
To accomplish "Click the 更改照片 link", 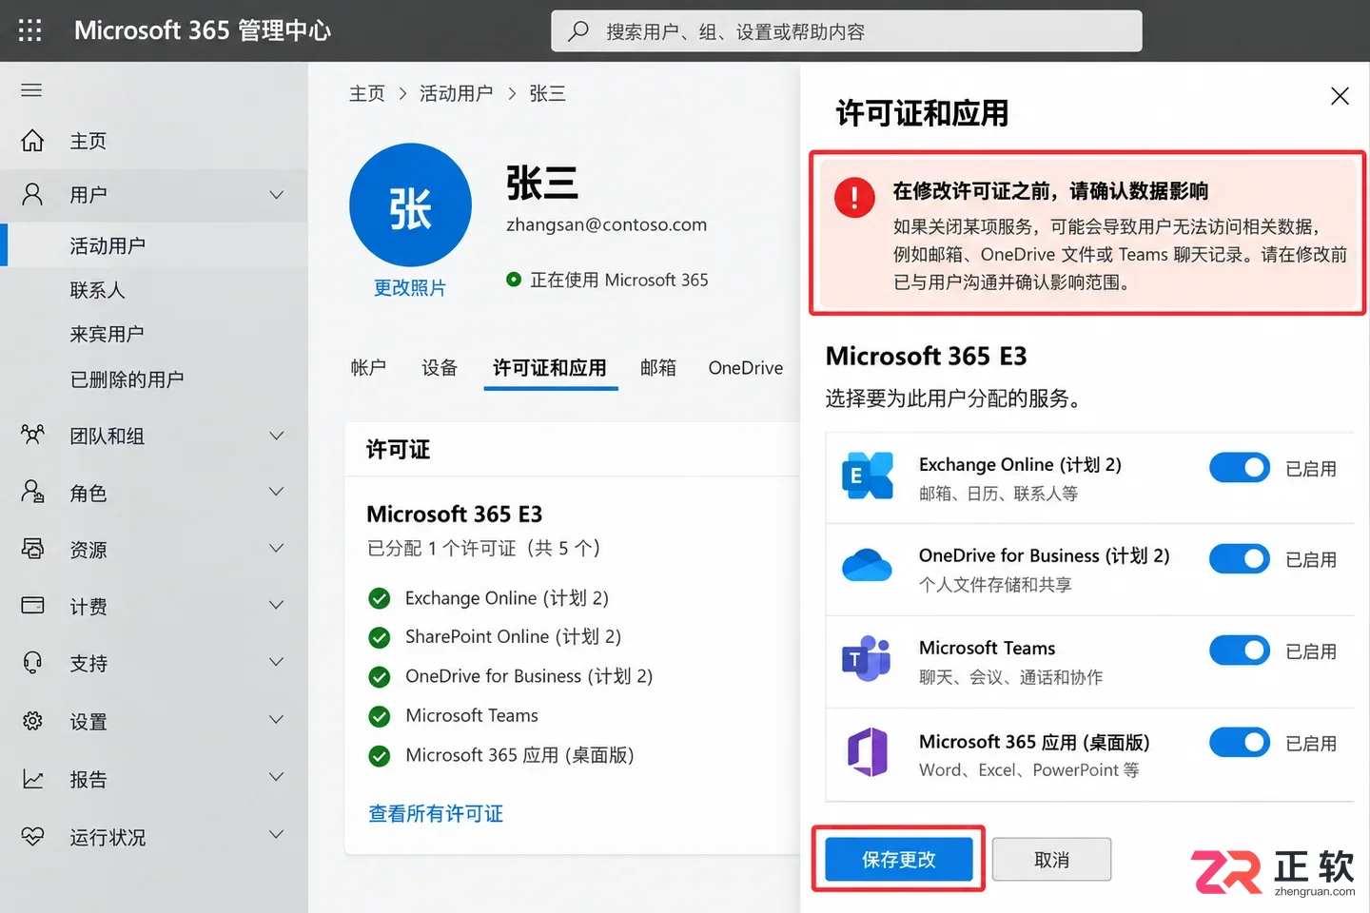I will click(410, 288).
